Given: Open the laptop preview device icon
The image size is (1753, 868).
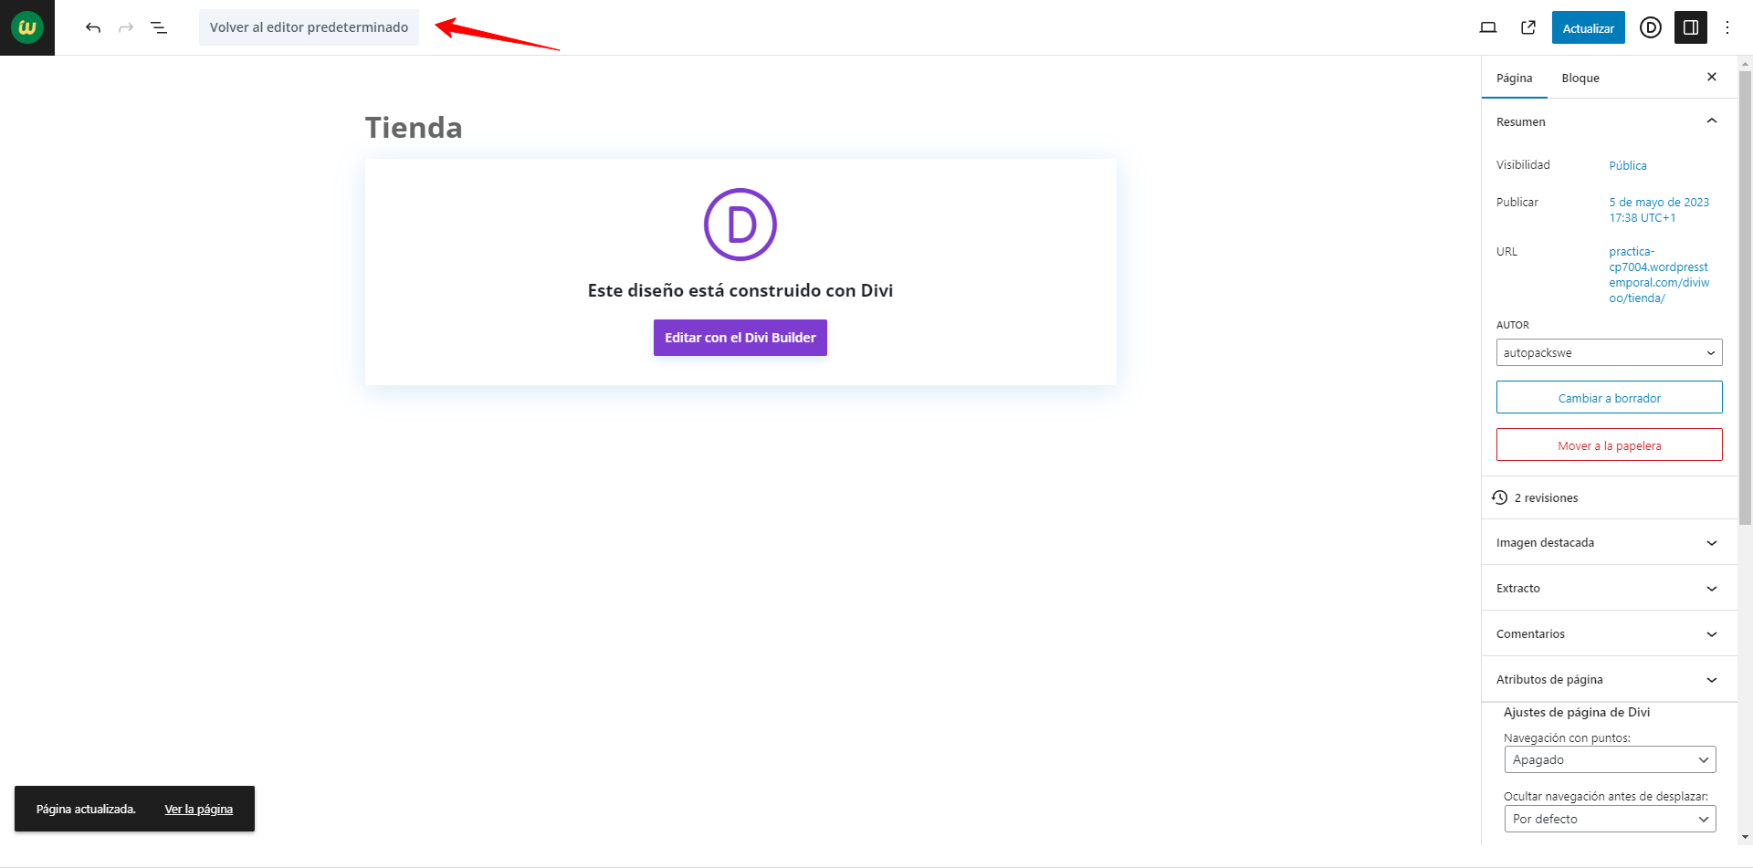Looking at the screenshot, I should (x=1488, y=27).
